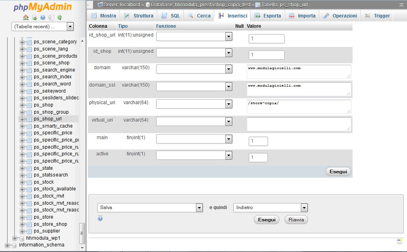Collapse the navigation panel arrow
The image size is (407, 252).
89,5
